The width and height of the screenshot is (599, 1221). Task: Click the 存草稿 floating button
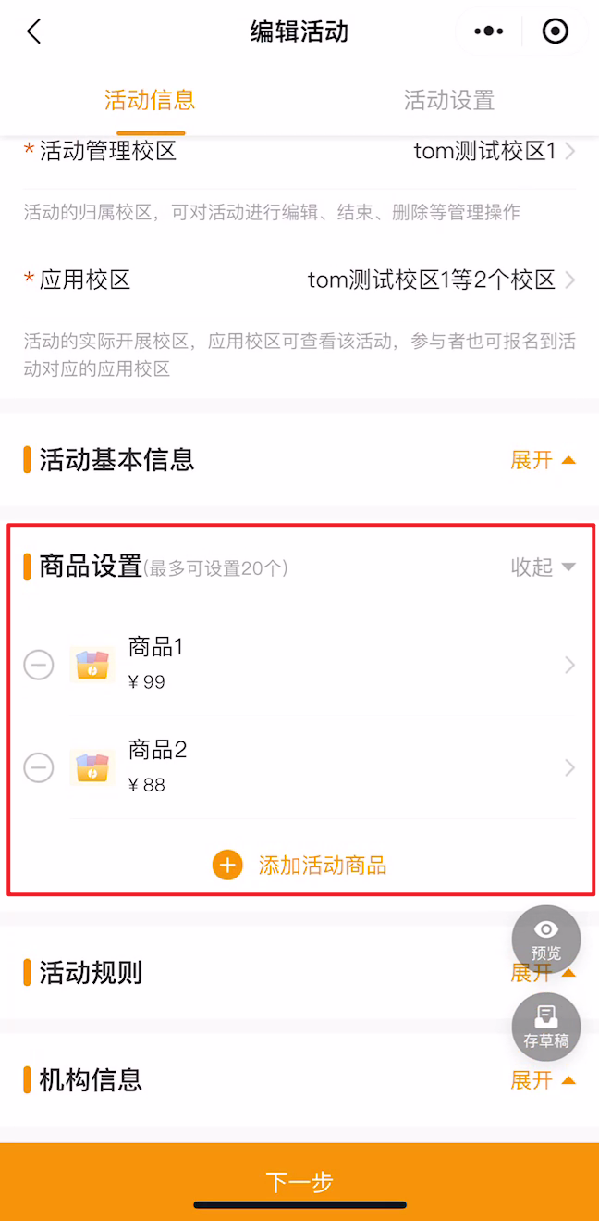pos(546,1028)
